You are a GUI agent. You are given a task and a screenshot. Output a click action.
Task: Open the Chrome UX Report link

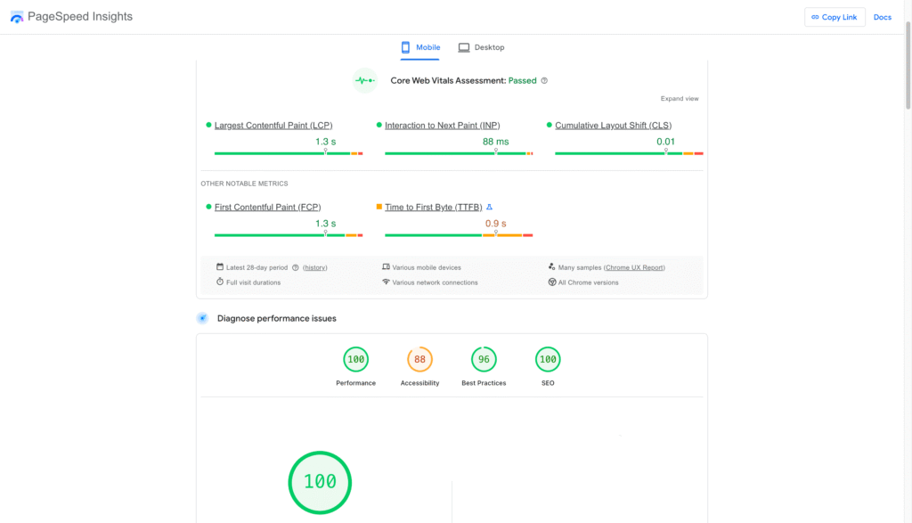[x=634, y=267]
